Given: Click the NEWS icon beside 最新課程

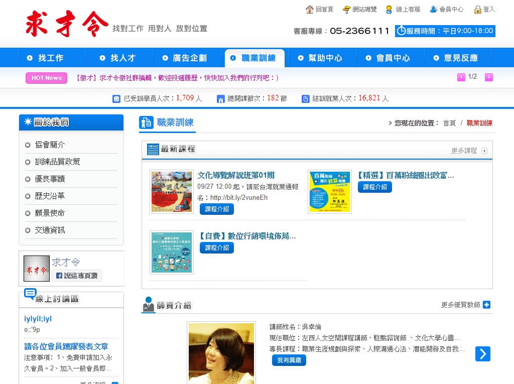Looking at the screenshot, I should 153,149.
